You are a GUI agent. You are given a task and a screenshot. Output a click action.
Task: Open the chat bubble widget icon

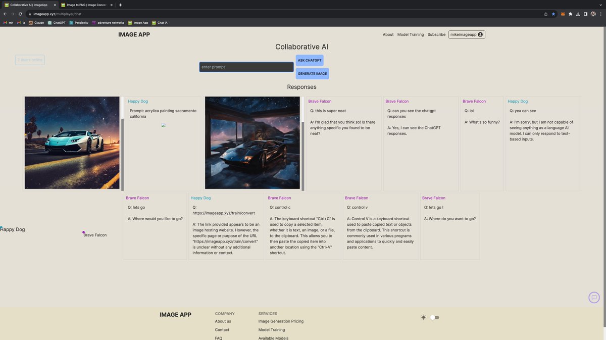point(594,298)
